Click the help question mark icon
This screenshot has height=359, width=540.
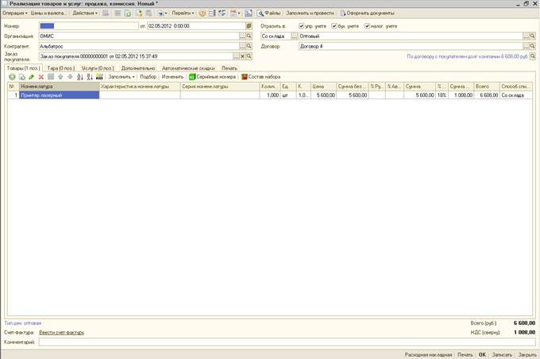202,14
